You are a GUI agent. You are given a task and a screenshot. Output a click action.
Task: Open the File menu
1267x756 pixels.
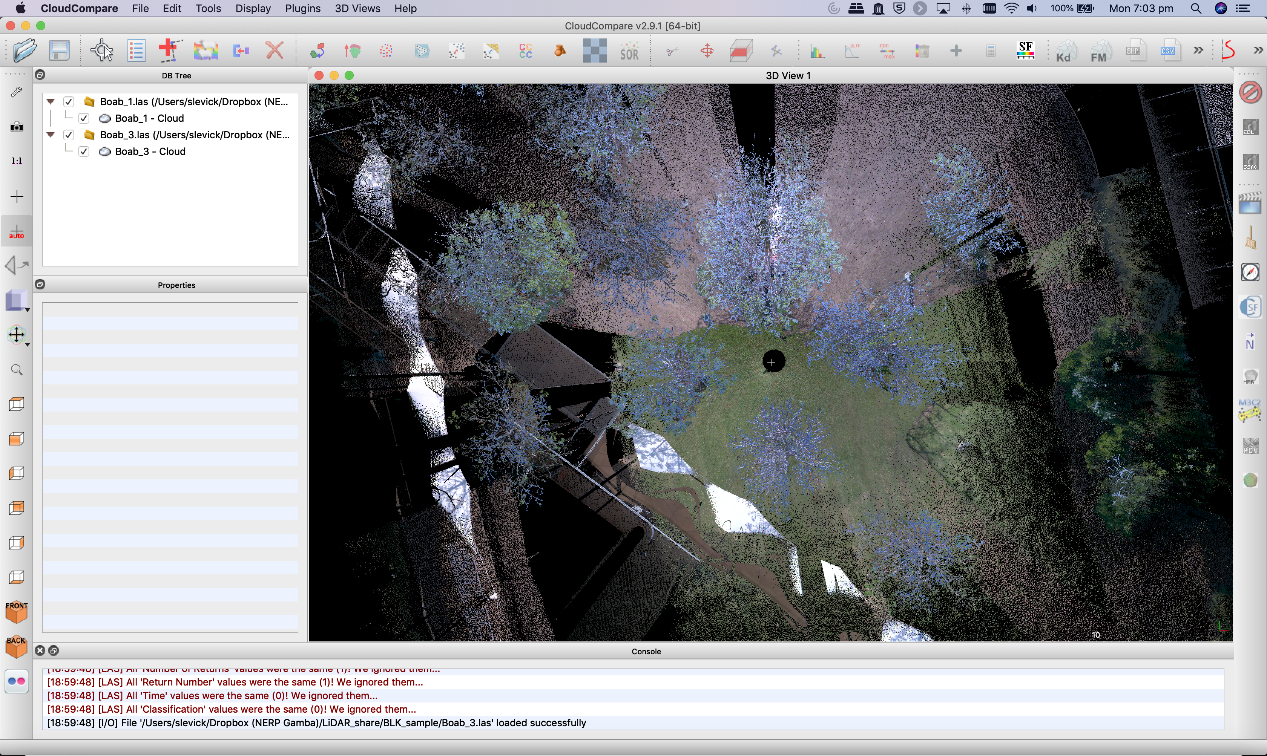[140, 9]
